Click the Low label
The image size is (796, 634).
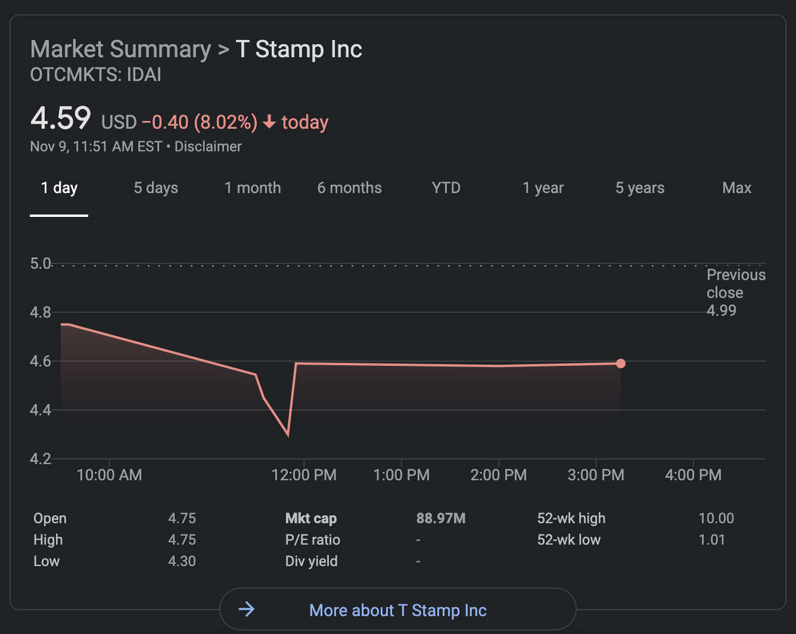46,561
